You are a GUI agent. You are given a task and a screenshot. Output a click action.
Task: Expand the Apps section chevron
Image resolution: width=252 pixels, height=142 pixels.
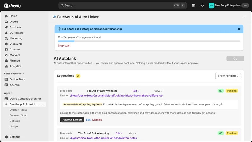point(12,93)
